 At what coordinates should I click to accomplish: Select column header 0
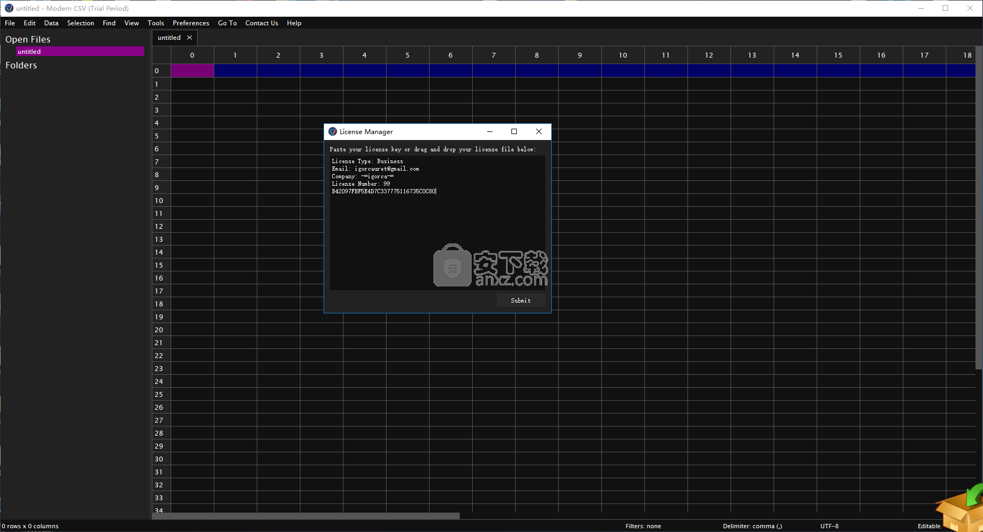[192, 55]
